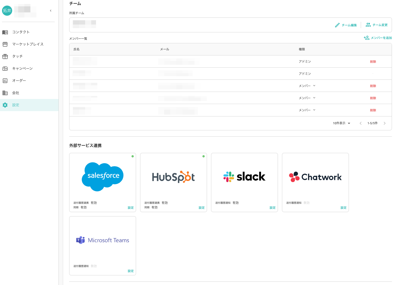Screen dimensions: 397x285
Task: Click the 無効 status on Microsoft Teams card
Action: click(x=94, y=266)
